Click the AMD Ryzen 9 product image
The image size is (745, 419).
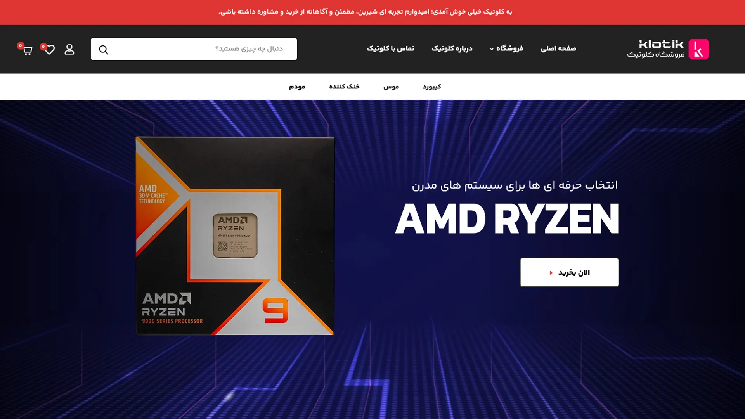[235, 236]
